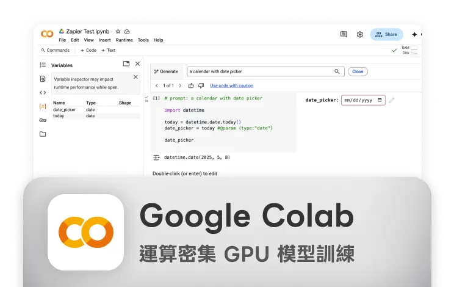Click the Name column header
The height and width of the screenshot is (287, 454).
(x=59, y=103)
